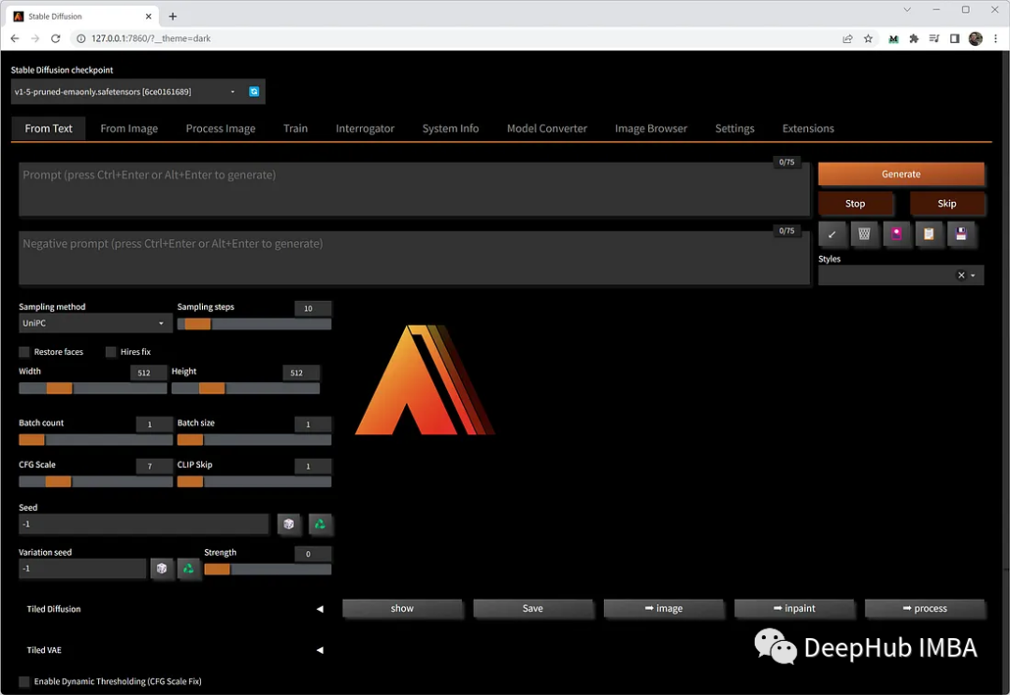
Task: Refresh the checkpoint list icon
Action: [x=253, y=92]
